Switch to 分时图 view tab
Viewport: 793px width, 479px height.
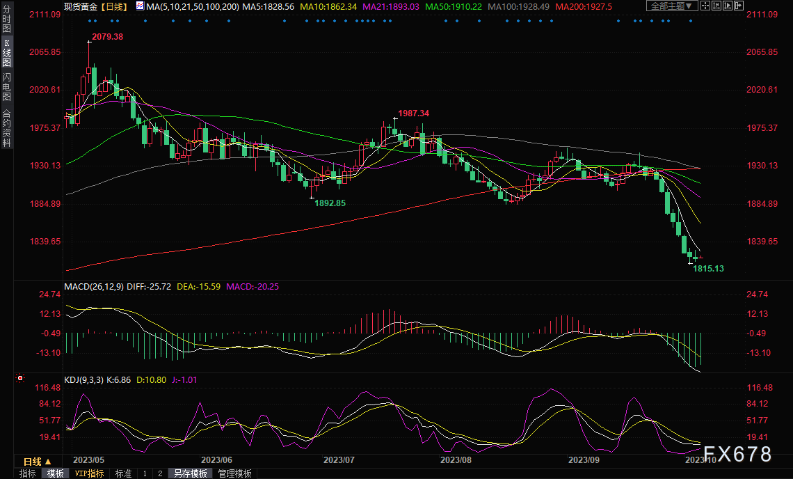coord(6,19)
